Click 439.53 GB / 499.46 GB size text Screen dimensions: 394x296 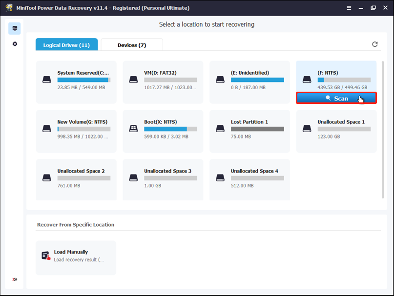(342, 87)
